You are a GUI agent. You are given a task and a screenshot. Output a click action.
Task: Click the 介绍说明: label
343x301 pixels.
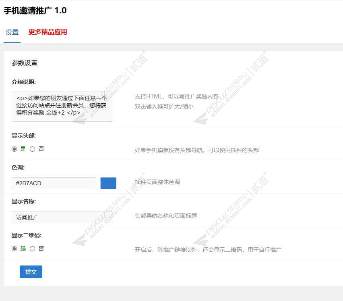(x=24, y=82)
